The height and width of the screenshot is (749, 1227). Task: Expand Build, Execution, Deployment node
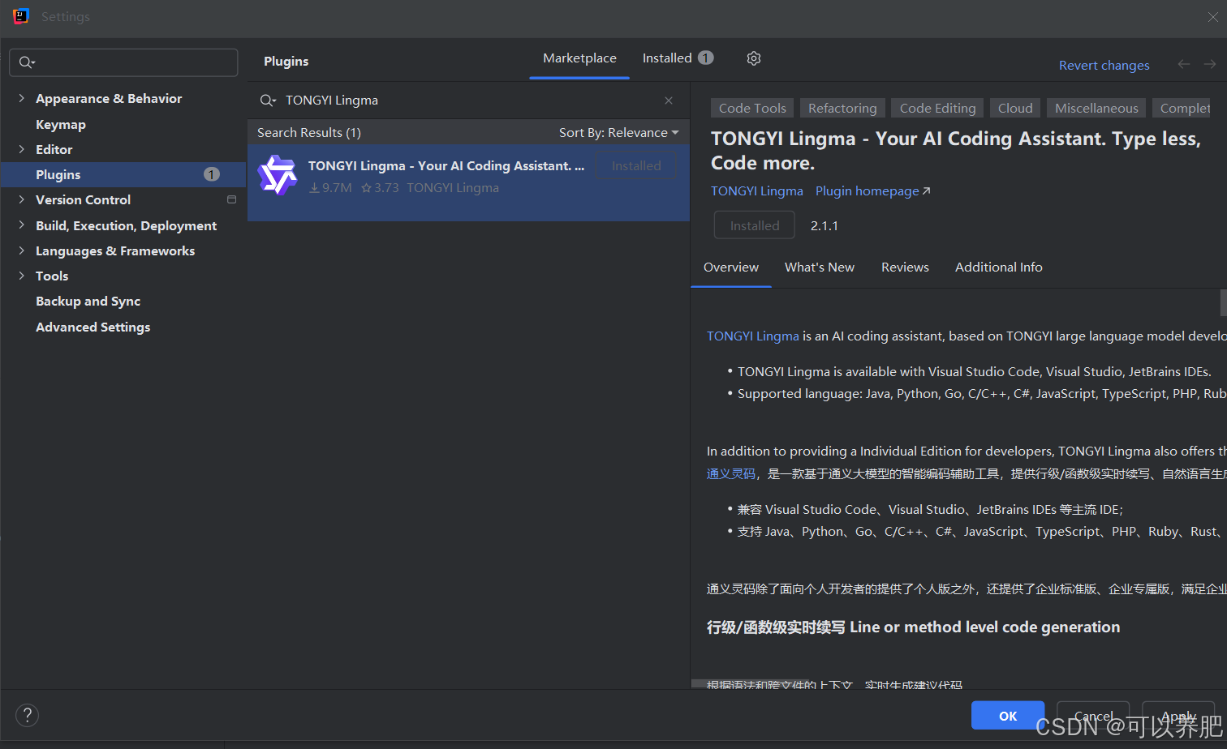click(22, 225)
